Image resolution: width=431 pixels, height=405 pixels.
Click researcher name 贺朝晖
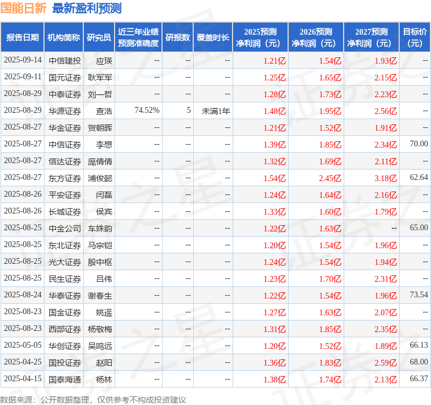click(x=100, y=128)
